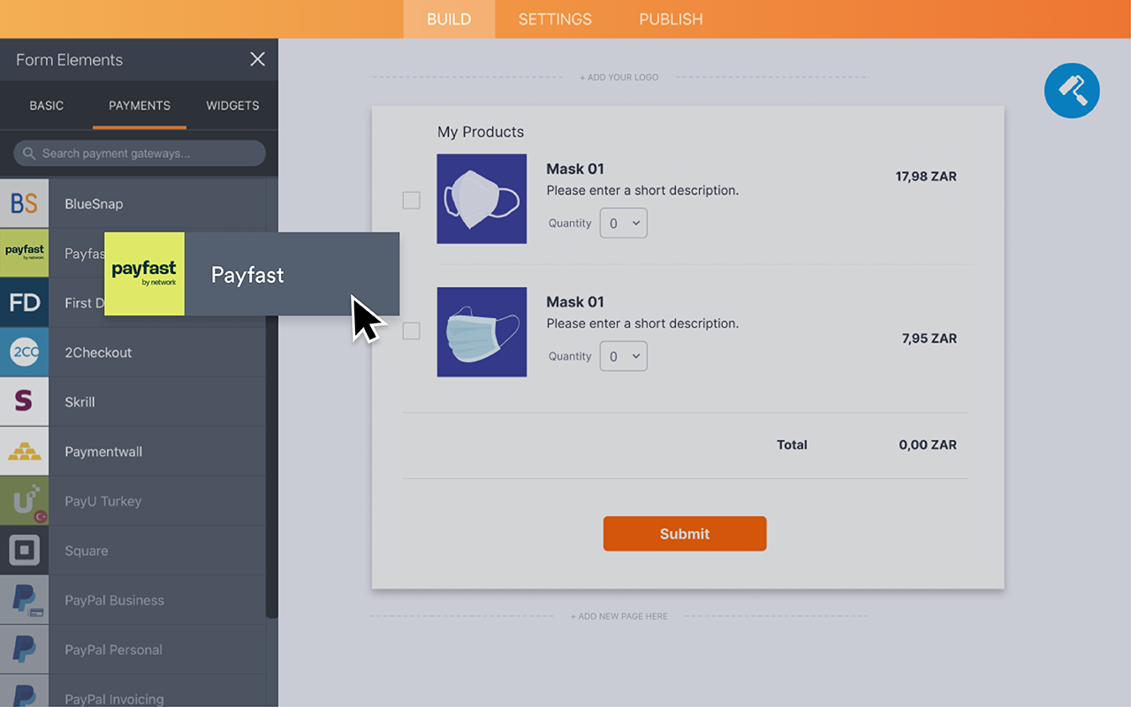Click the Submit button
This screenshot has width=1131, height=707.
click(x=685, y=533)
